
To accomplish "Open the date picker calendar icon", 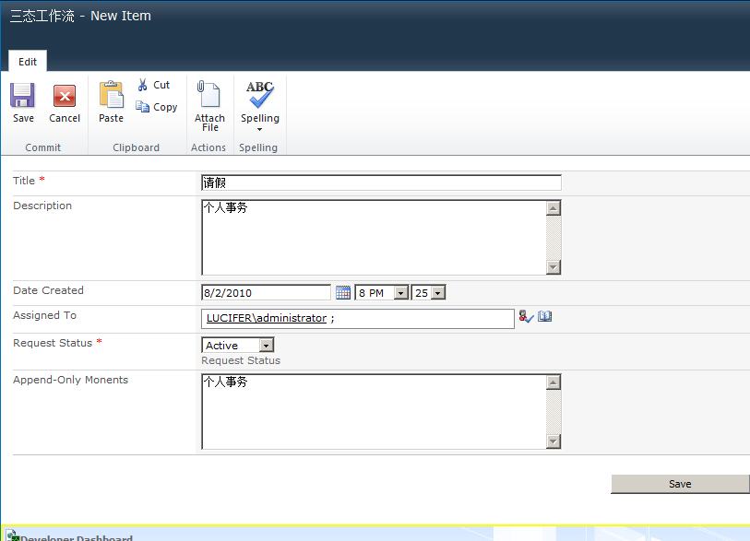I will pos(343,292).
